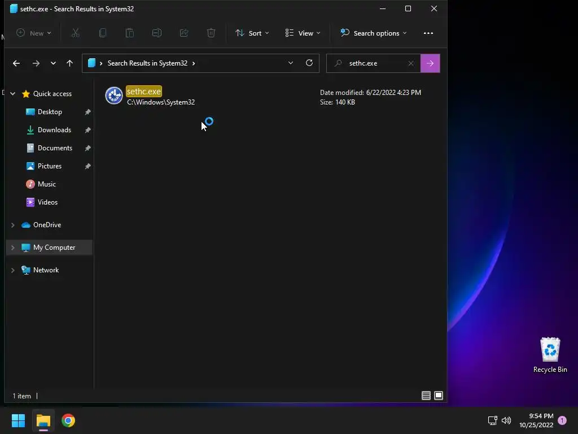Go forward with the right arrow
This screenshot has height=434, width=578.
pos(36,63)
